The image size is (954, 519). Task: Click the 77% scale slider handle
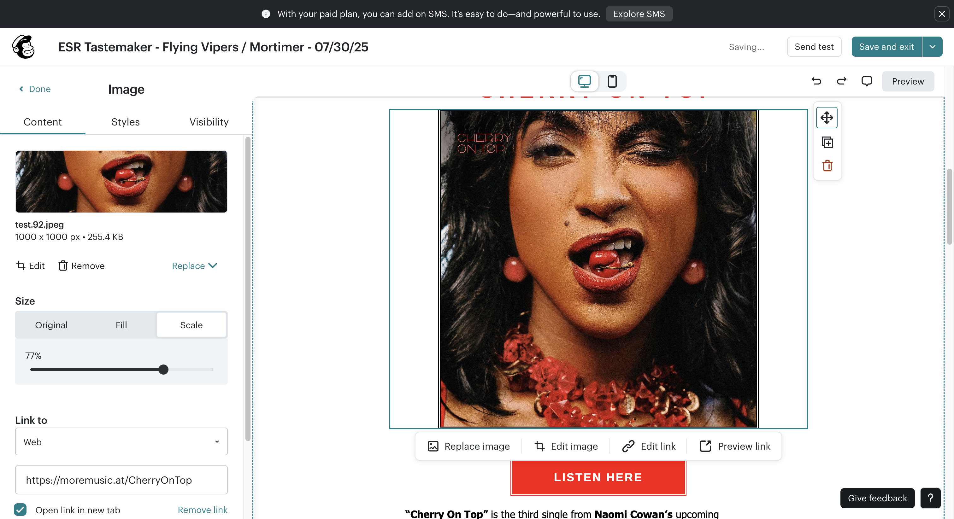click(x=163, y=369)
